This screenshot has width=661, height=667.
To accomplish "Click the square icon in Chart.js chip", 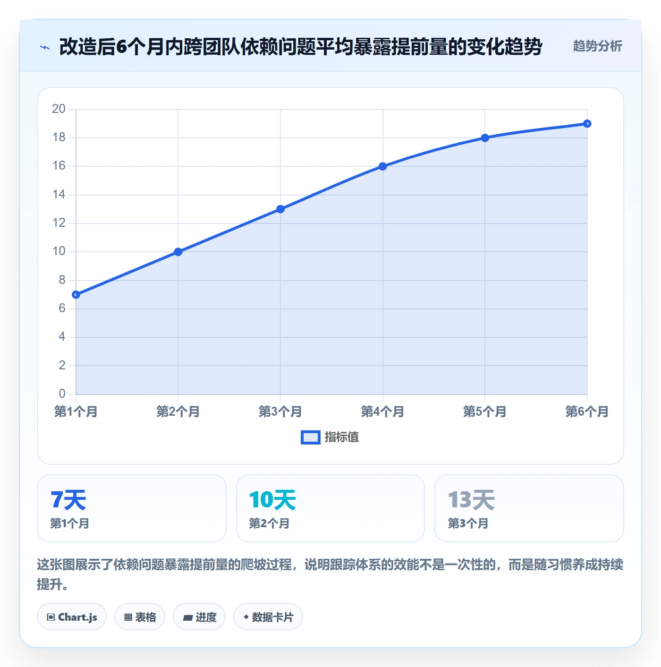I will (x=51, y=617).
